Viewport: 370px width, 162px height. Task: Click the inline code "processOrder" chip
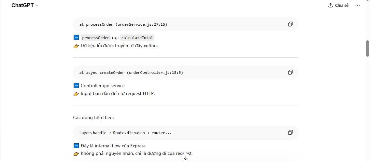[96, 38]
